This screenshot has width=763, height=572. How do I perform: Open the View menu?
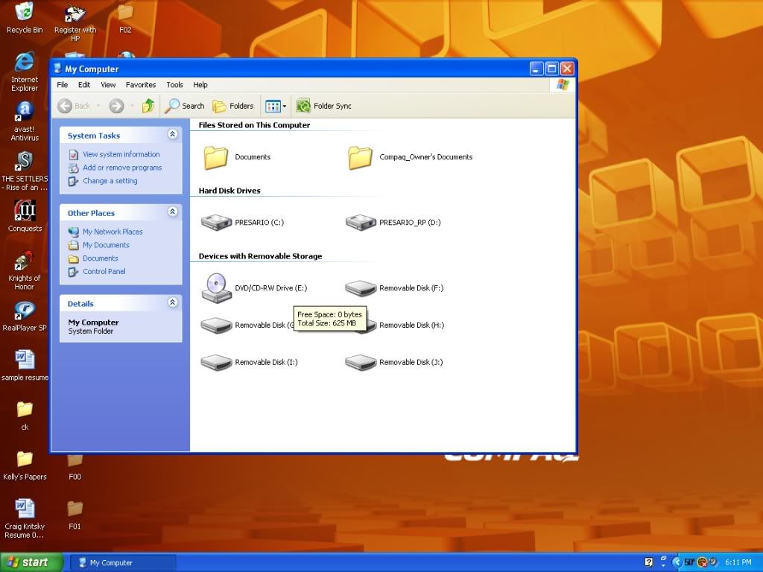[x=108, y=85]
